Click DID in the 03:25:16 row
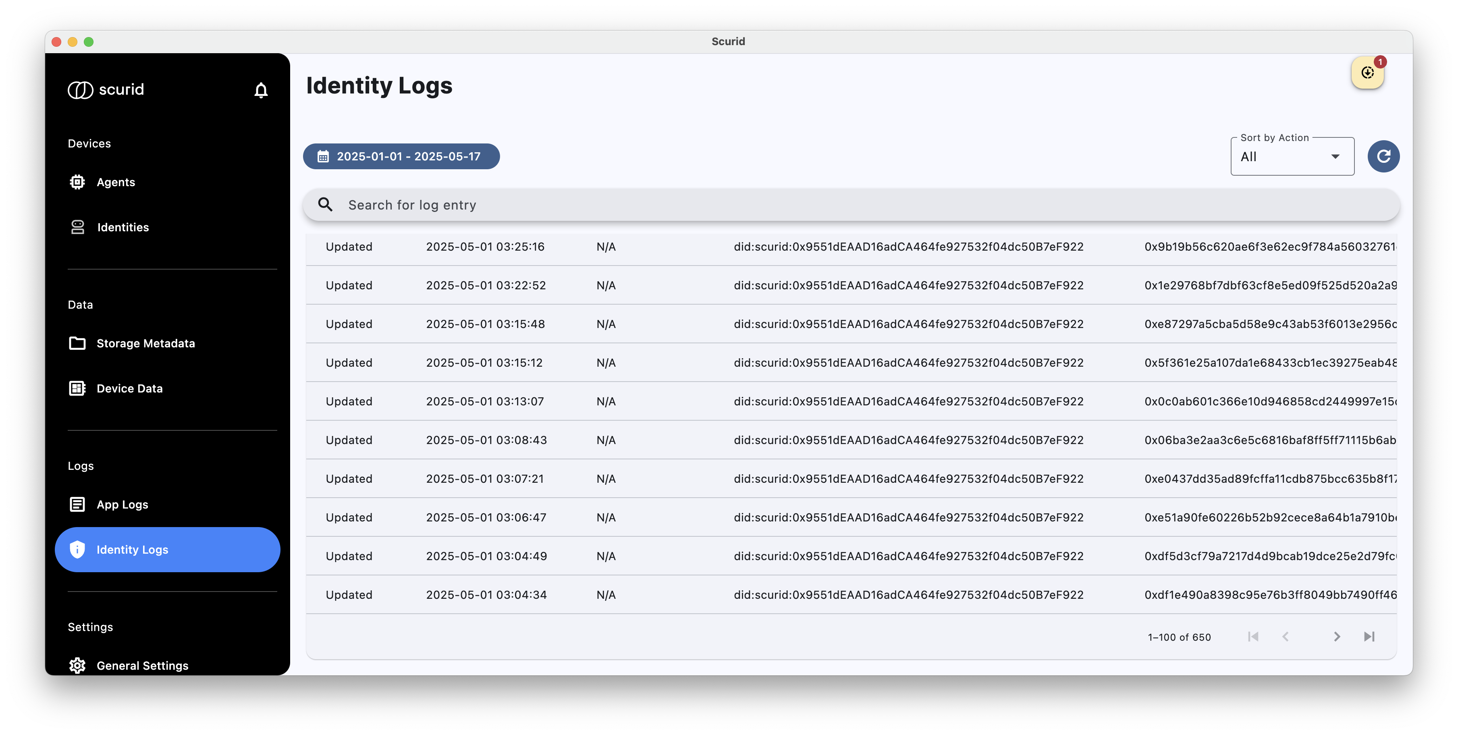The height and width of the screenshot is (735, 1458). pos(908,247)
